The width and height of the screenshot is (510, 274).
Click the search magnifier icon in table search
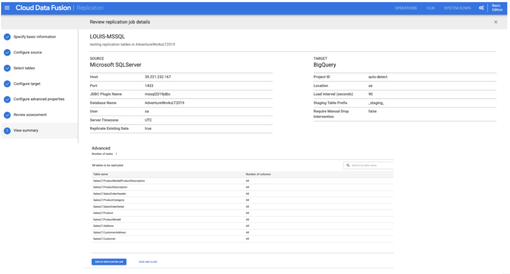pos(348,165)
